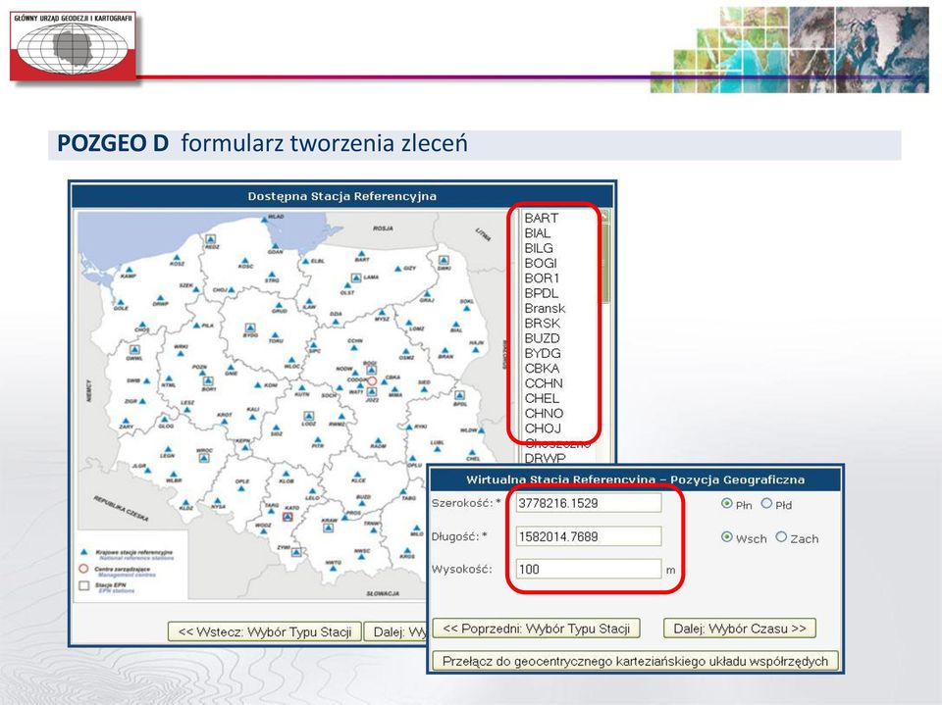
Task: Select CHNO in station list
Action: point(544,413)
